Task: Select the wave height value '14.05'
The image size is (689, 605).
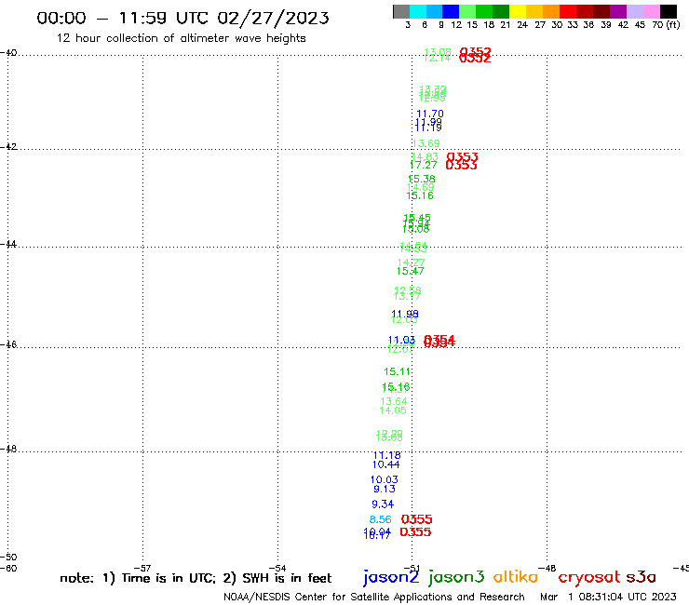Action: coord(392,410)
